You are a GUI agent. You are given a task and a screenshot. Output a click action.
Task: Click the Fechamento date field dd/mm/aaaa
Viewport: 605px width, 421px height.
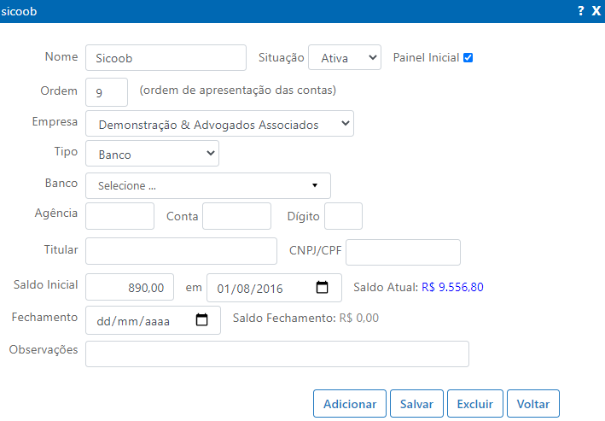click(153, 320)
